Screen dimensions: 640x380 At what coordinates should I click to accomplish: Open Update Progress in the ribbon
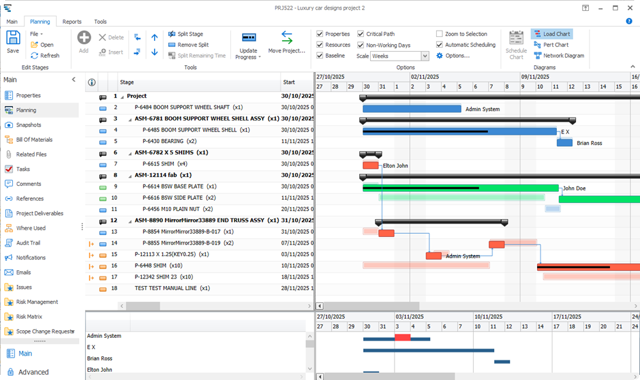(x=248, y=43)
